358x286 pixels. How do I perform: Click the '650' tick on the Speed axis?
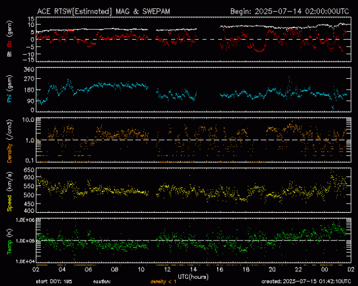29,170
